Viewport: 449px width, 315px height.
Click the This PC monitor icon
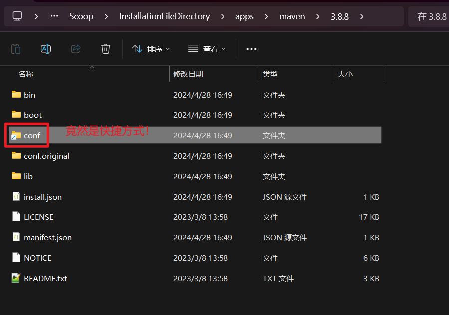[17, 16]
